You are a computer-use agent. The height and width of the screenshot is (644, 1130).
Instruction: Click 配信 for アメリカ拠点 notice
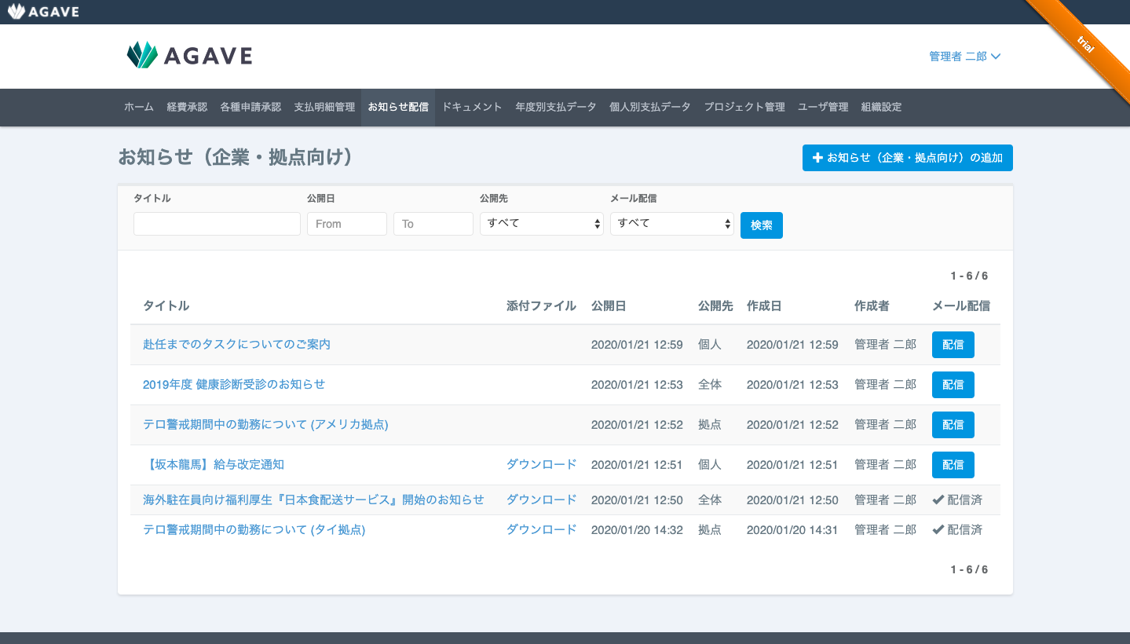coord(953,425)
